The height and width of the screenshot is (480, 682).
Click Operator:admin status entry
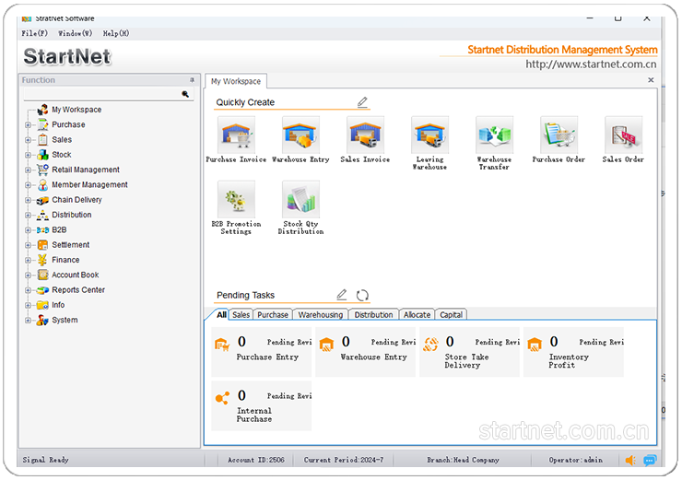[x=575, y=460]
